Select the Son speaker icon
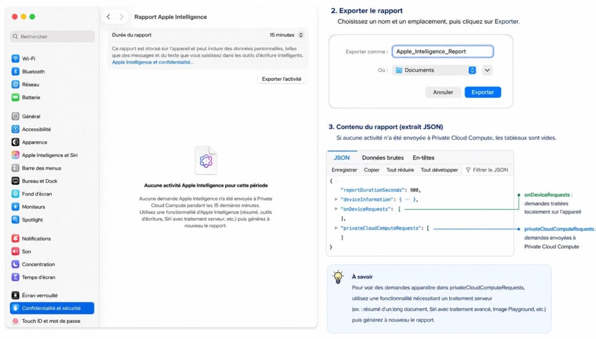Screen dimensions: 596x339 15,251
